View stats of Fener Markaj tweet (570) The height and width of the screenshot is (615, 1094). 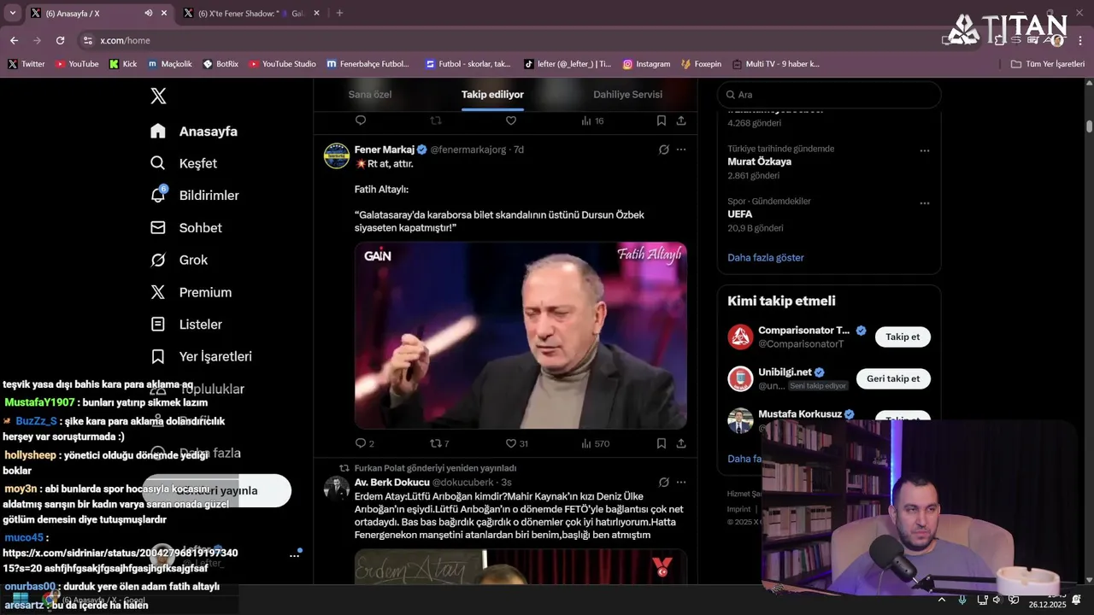coord(595,443)
